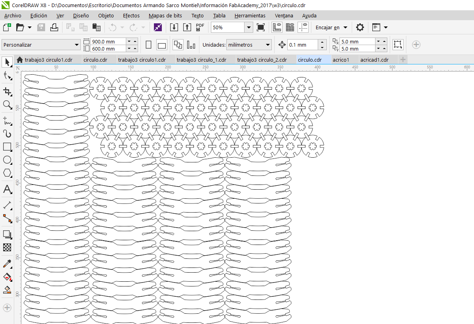Activate the Zoom magnifier tool
This screenshot has width=474, height=324.
click(x=7, y=105)
